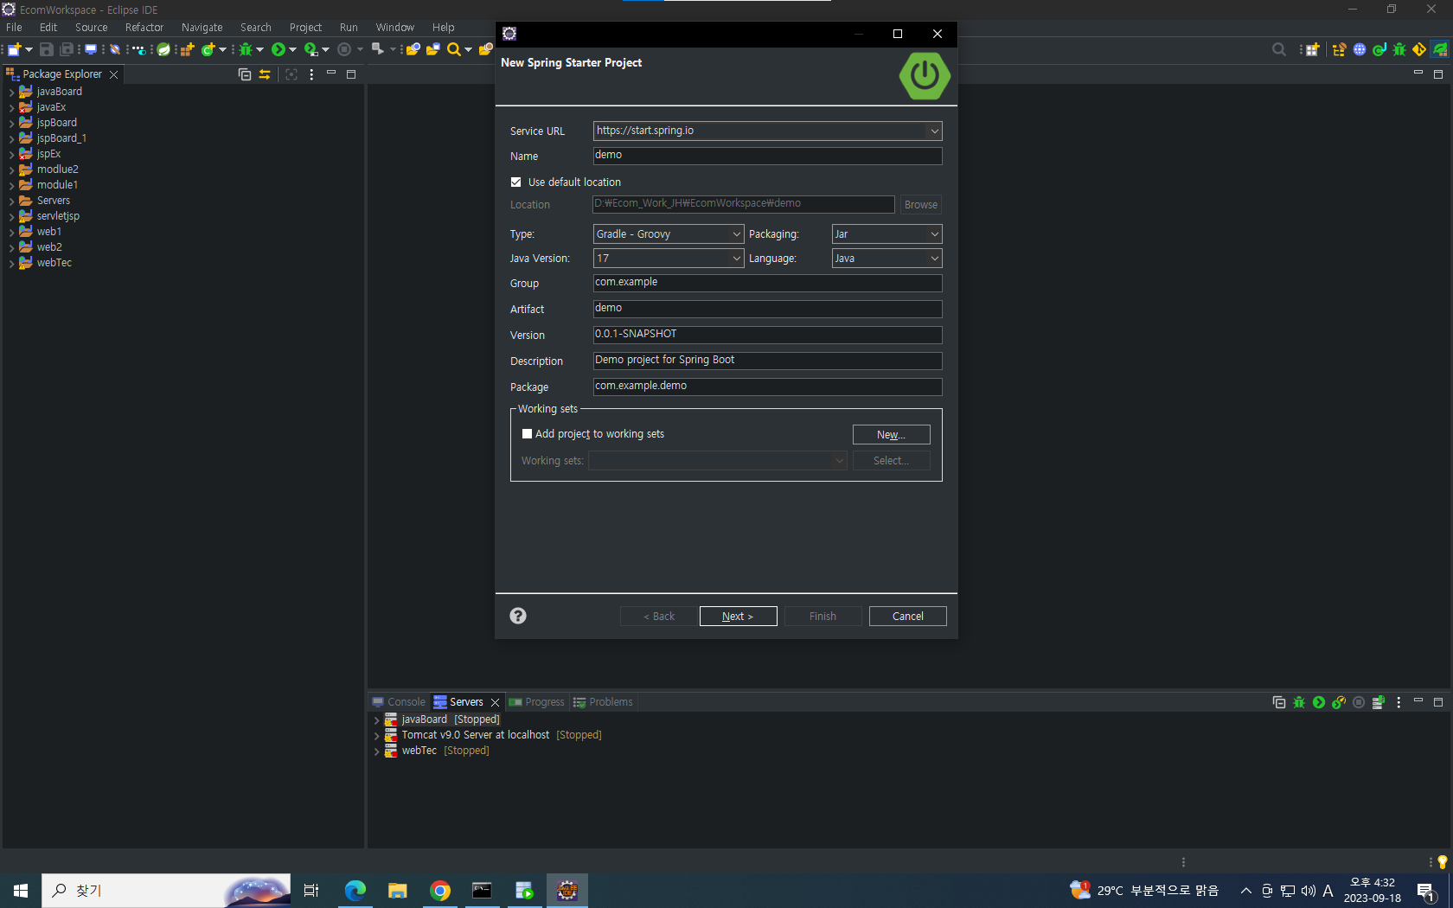Uncheck Use default location checkbox
This screenshot has height=908, width=1453.
click(x=516, y=182)
